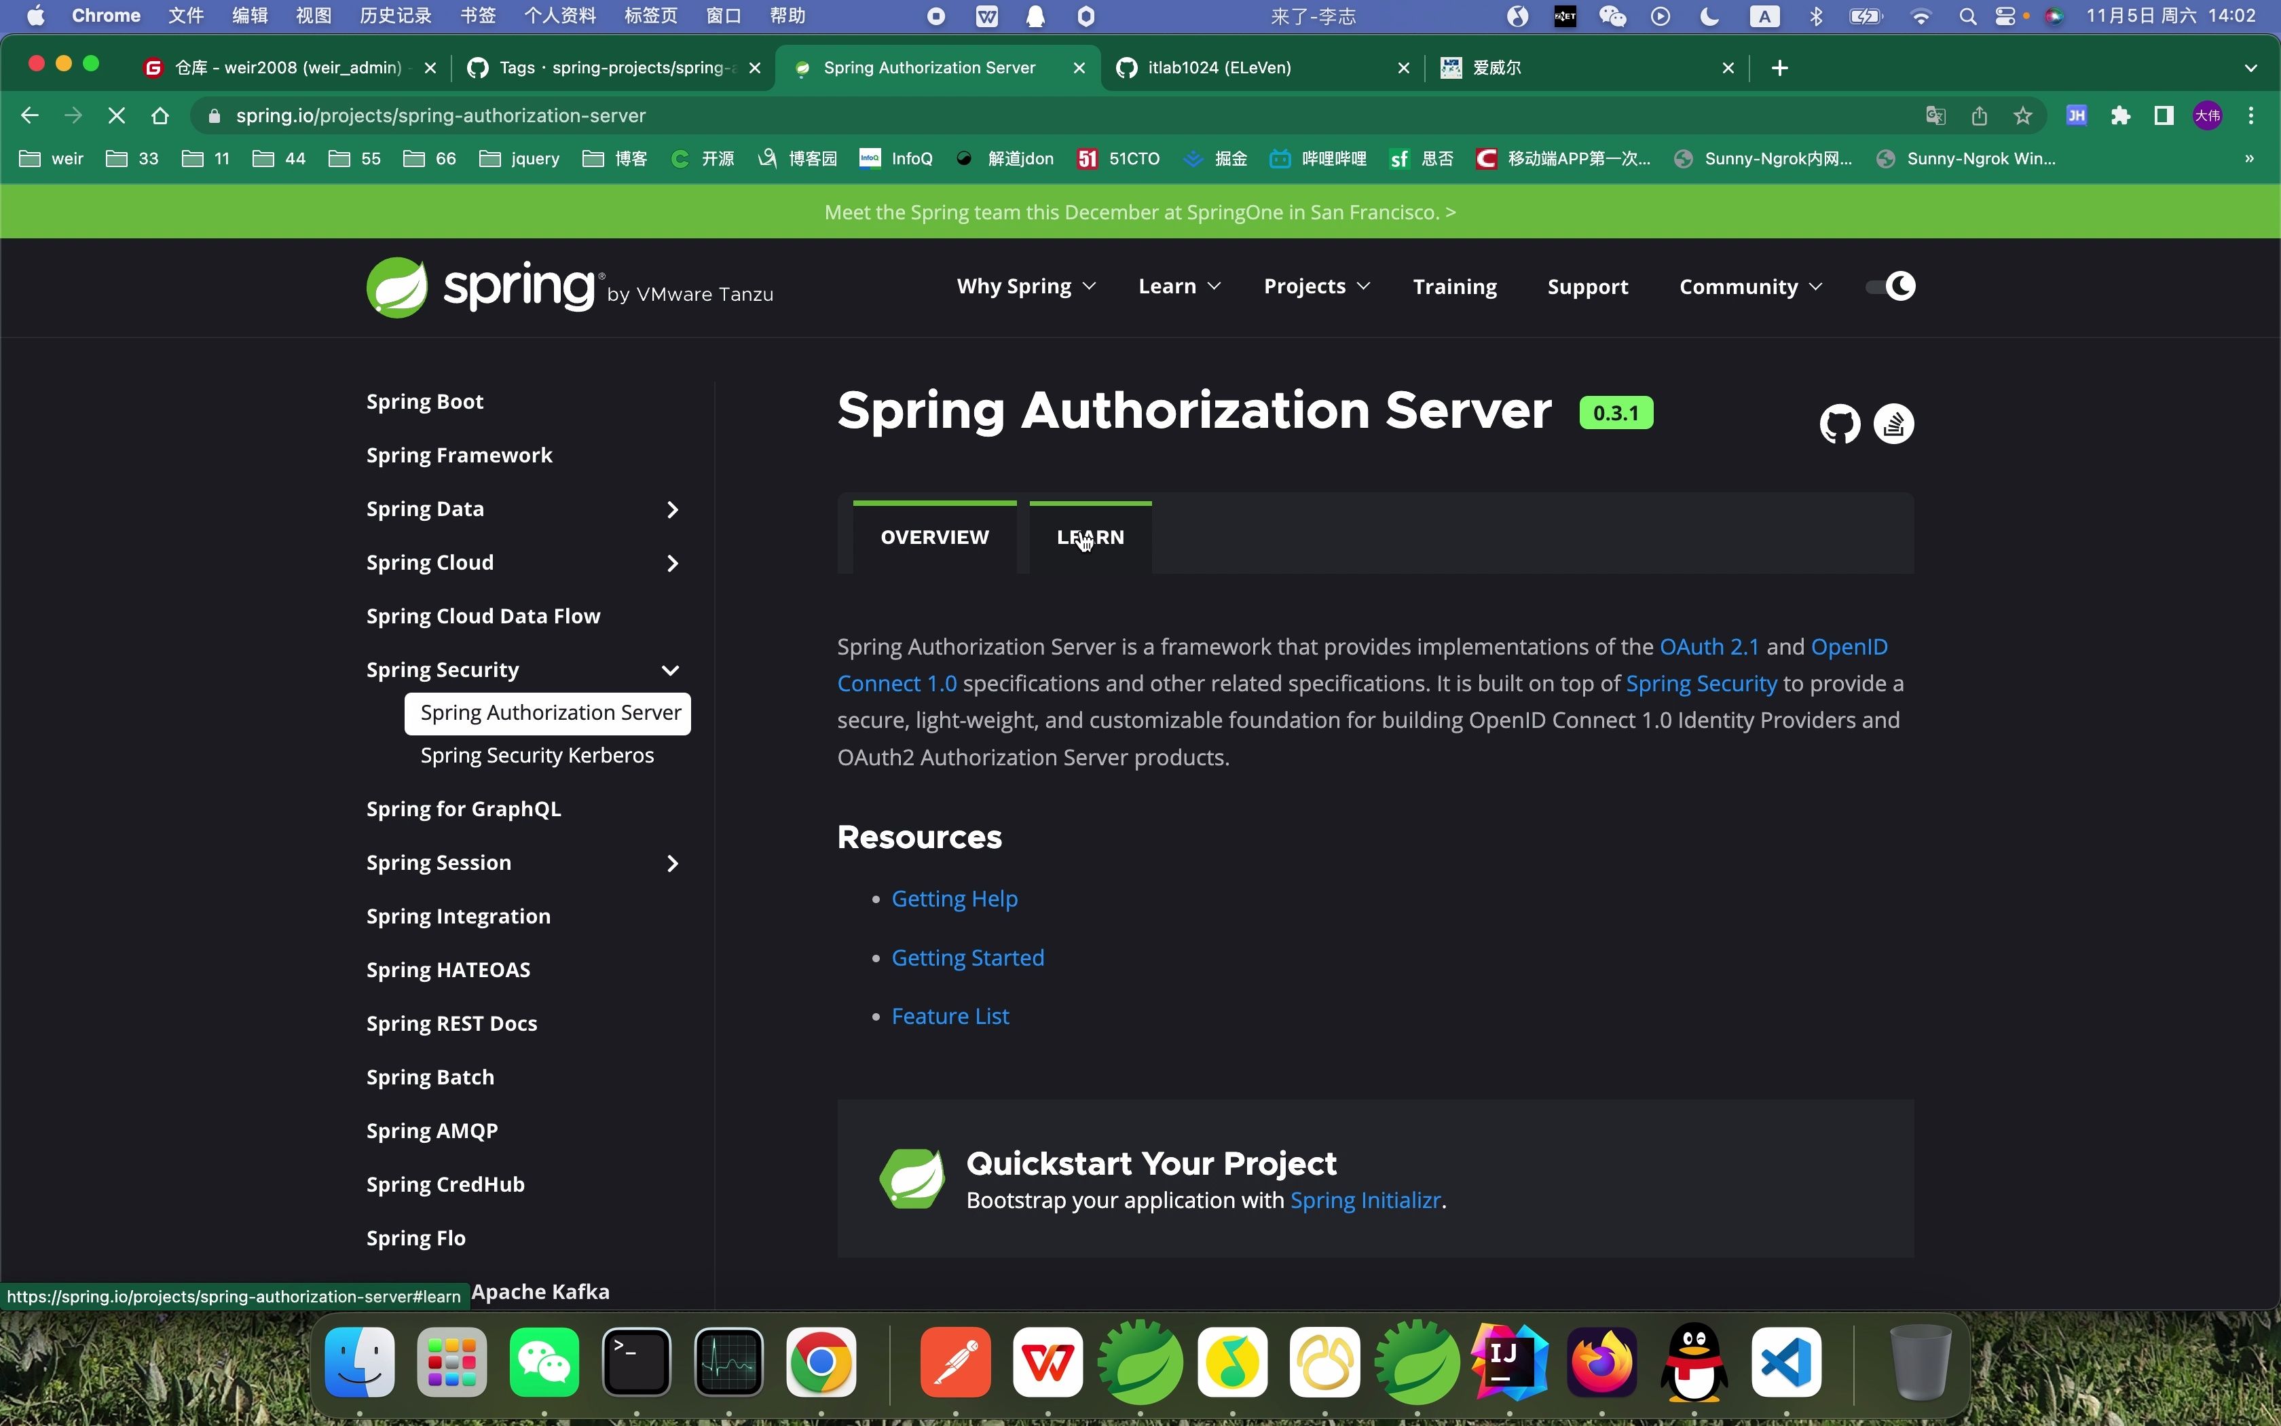
Task: Click the browser address bar input
Action: coord(1140,115)
